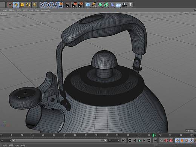Activate the Scale tool
The height and width of the screenshot is (147, 196).
pos(22,5)
